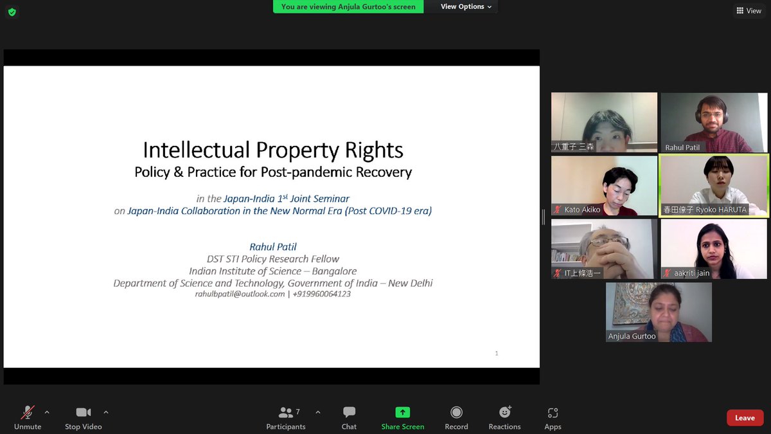
Task: Click the viewing Anjula Gurtoo's screen banner
Action: point(348,6)
